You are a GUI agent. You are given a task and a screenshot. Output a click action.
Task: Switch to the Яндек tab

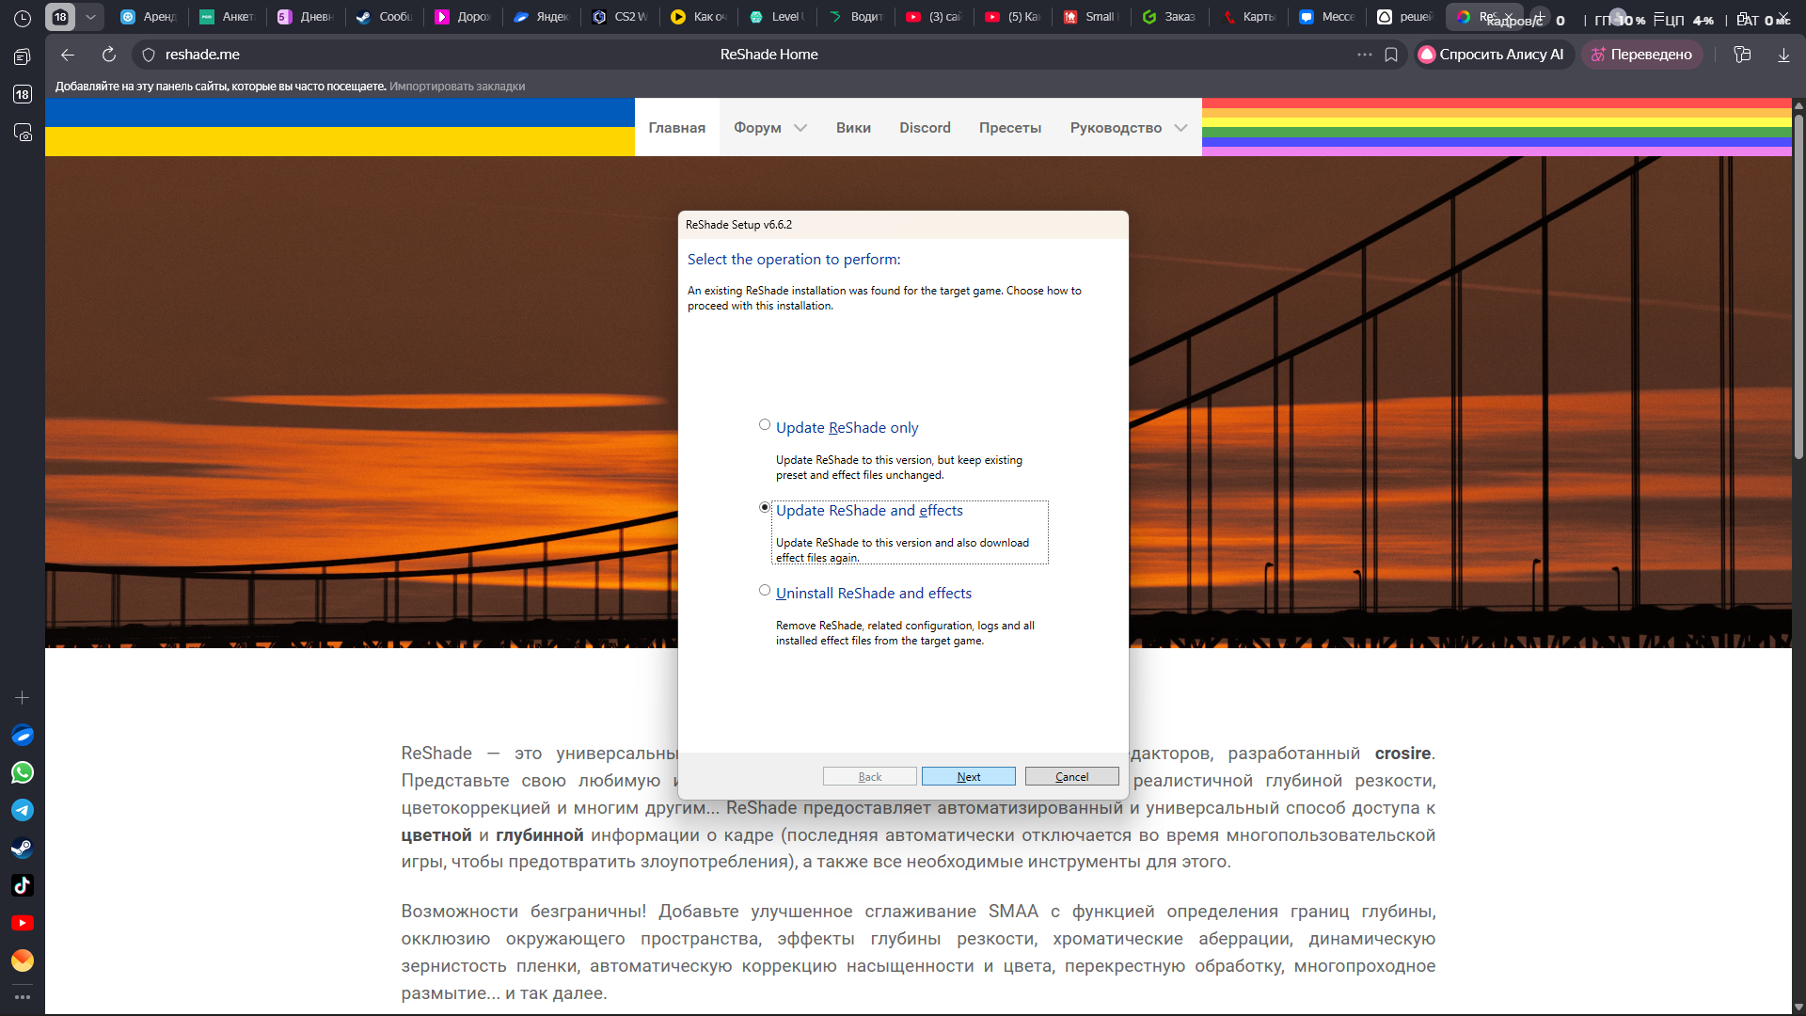coord(541,17)
